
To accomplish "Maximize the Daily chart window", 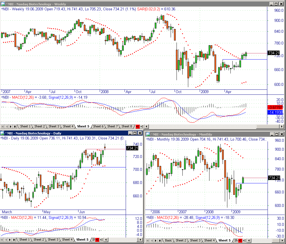I will click(x=135, y=133).
